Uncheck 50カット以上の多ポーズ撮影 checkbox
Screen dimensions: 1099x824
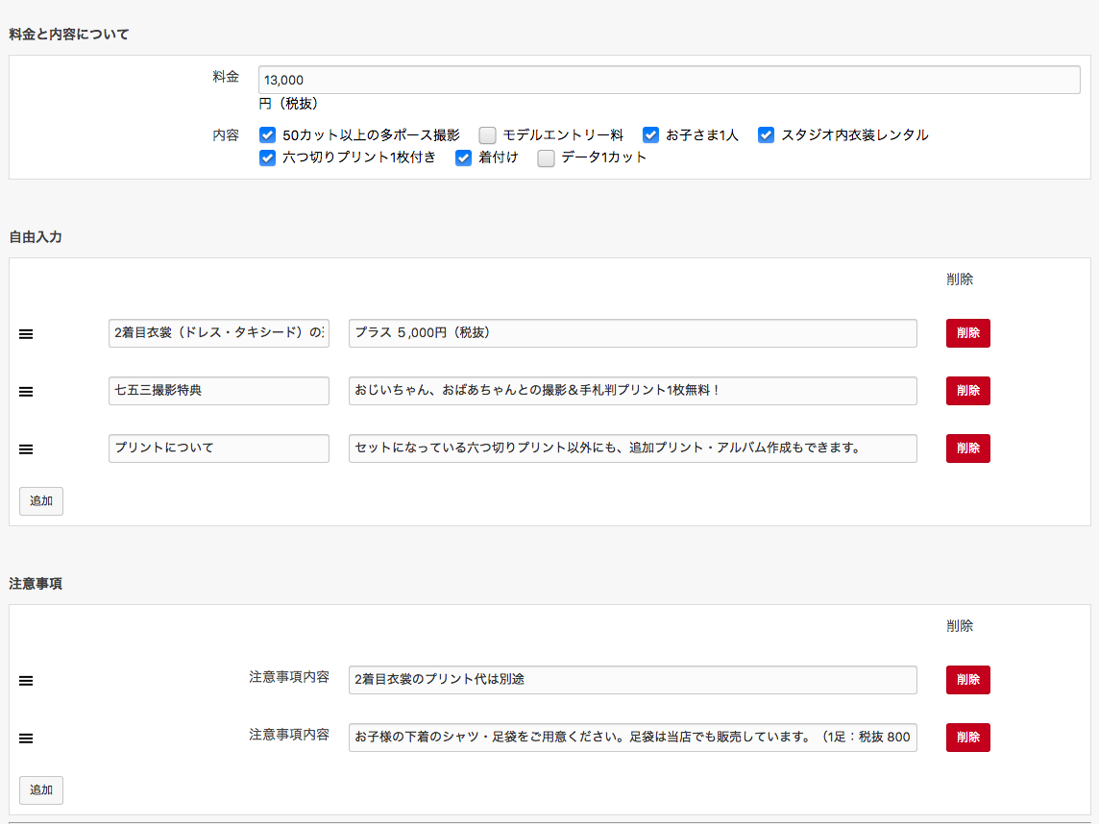[x=268, y=135]
